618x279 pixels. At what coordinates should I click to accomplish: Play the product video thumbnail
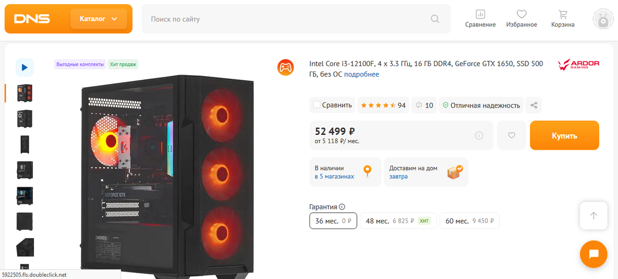(x=24, y=67)
